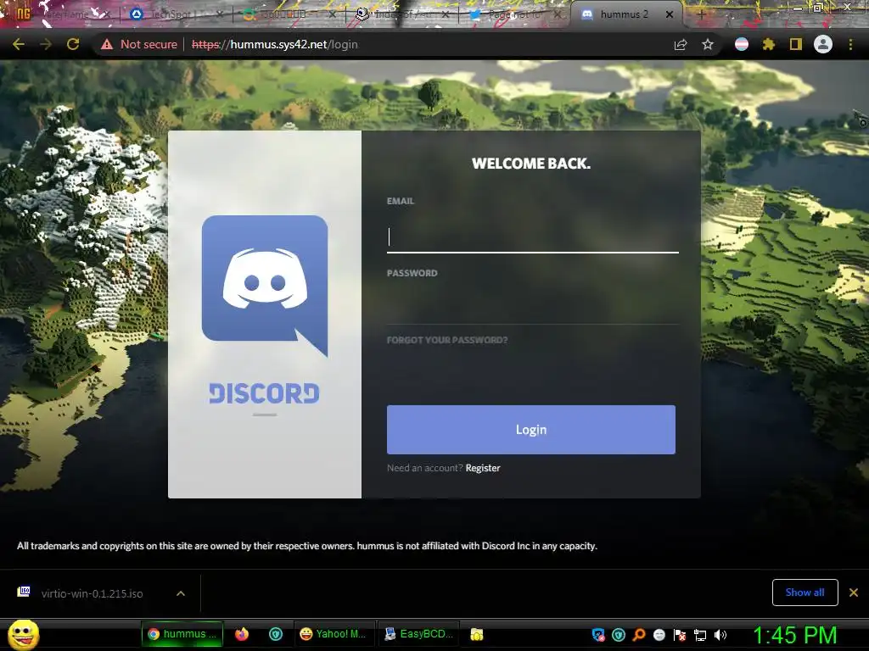Click the Discord logo image
The height and width of the screenshot is (651, 869).
(265, 287)
